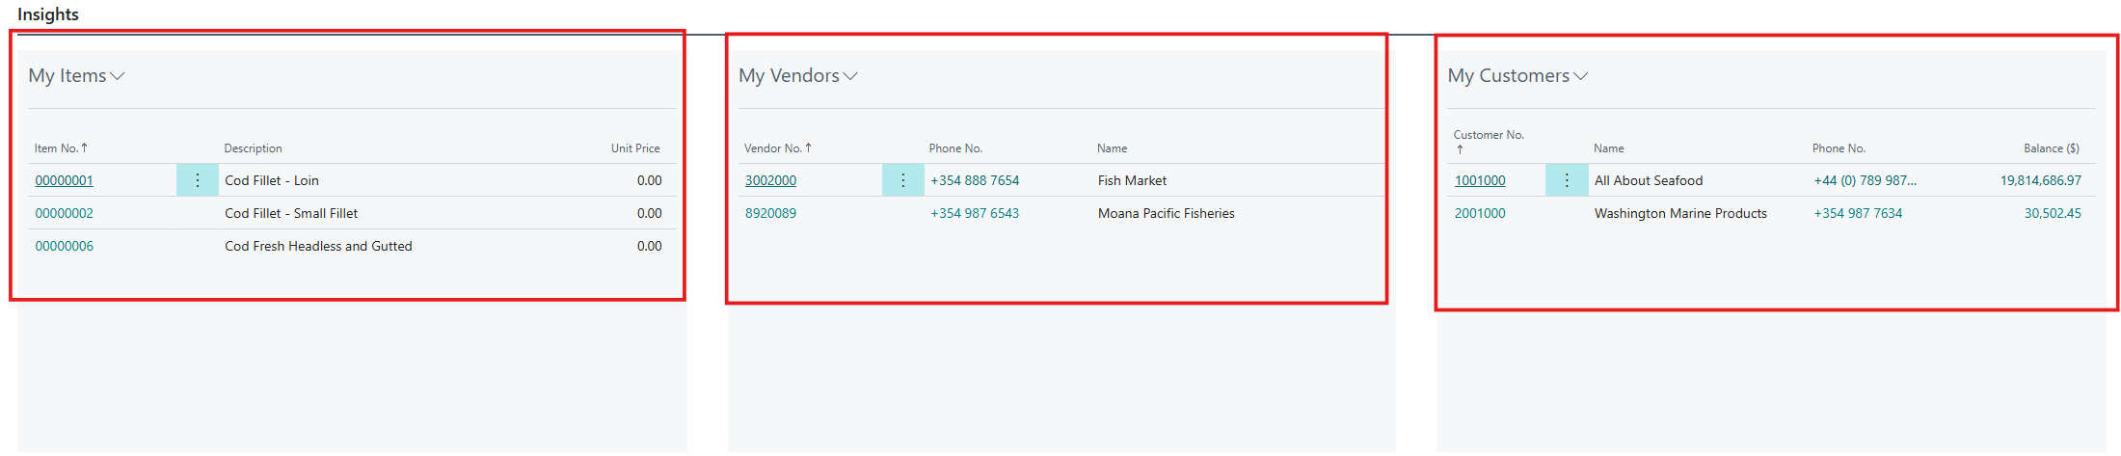Screen dimensions: 2121x456
Task: Open row options for item 00000001
Action: 198,180
